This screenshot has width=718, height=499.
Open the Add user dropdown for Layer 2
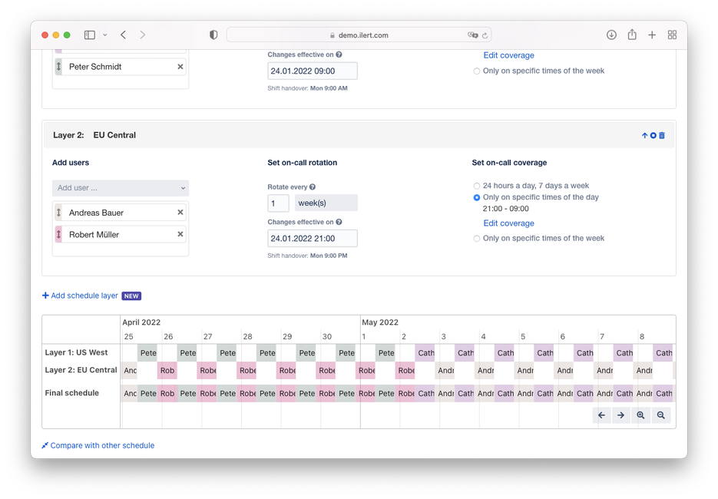coord(120,187)
